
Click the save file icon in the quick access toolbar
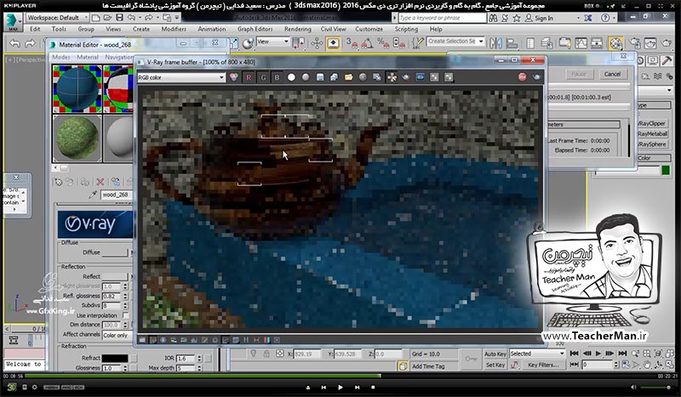pos(119,18)
